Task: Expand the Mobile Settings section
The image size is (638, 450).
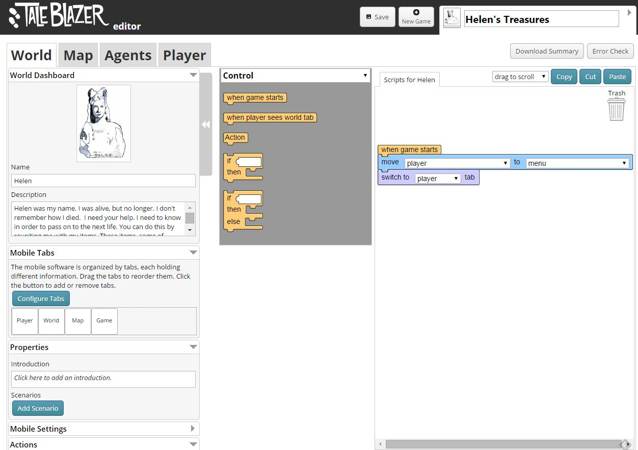Action: 193,429
